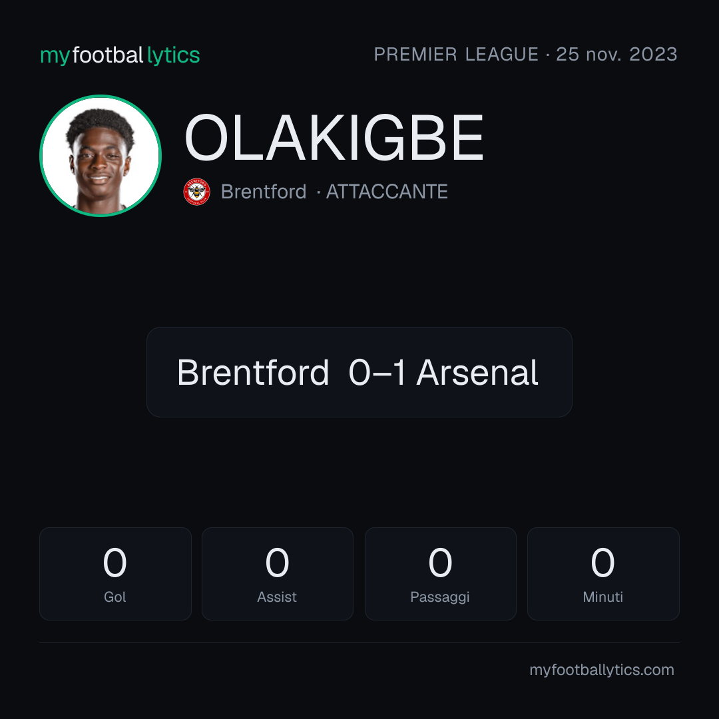The width and height of the screenshot is (719, 719).
Task: Click the Brentford club crest icon
Action: (196, 192)
